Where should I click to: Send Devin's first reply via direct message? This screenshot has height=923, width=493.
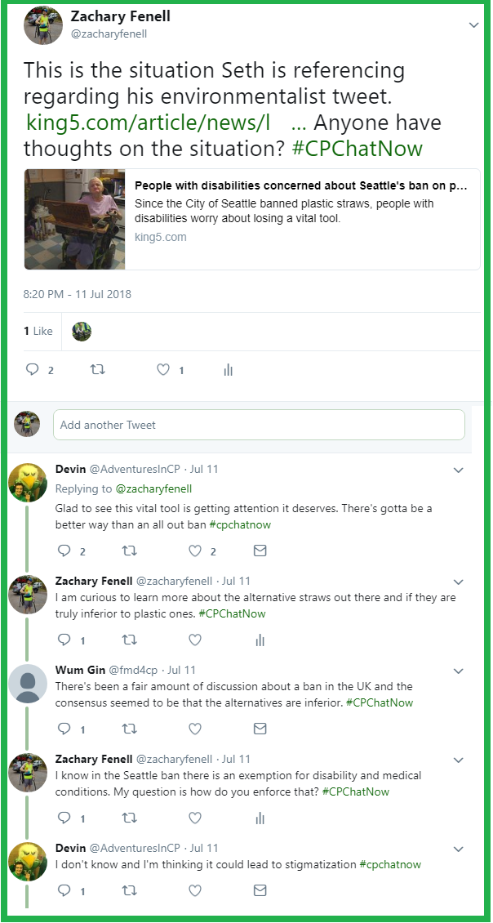[x=260, y=551]
